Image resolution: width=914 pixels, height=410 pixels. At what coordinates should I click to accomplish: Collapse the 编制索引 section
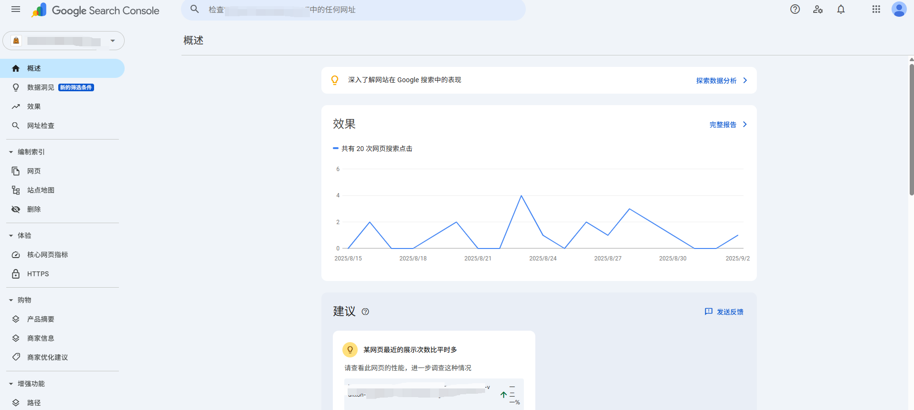pyautogui.click(x=11, y=152)
